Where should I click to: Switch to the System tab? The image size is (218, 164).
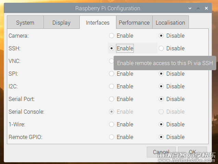(25, 22)
